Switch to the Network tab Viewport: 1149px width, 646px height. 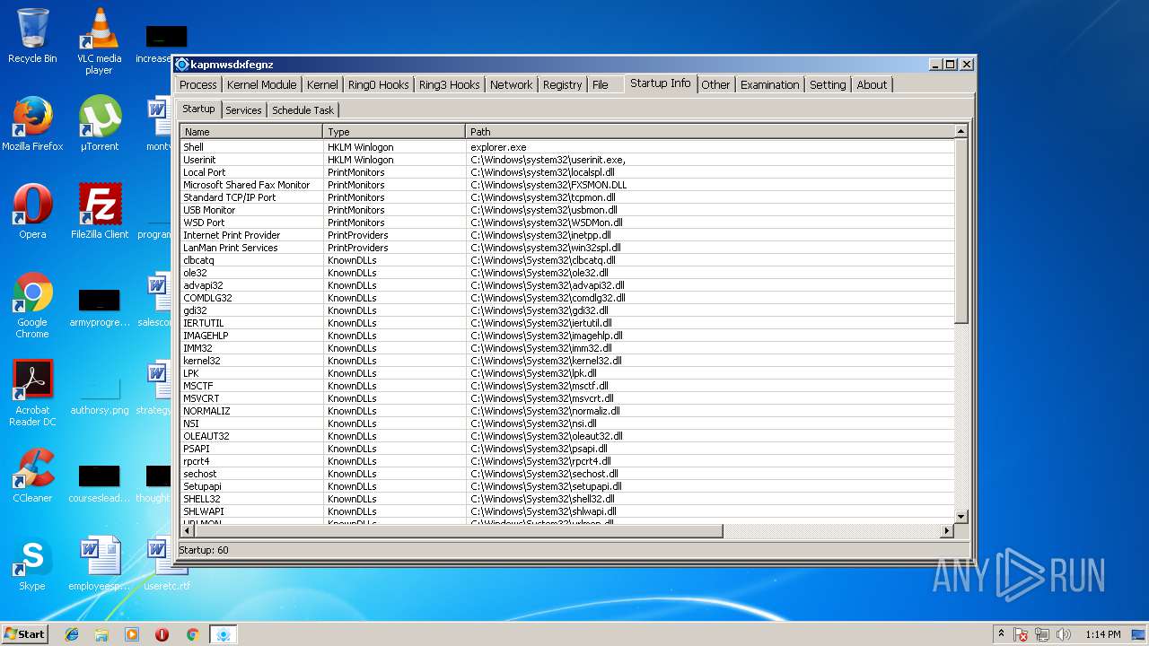(x=511, y=84)
